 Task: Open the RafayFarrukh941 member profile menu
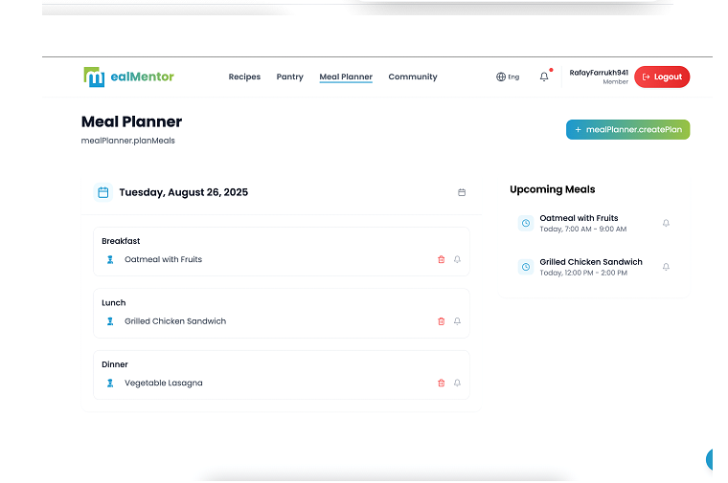[x=599, y=77]
